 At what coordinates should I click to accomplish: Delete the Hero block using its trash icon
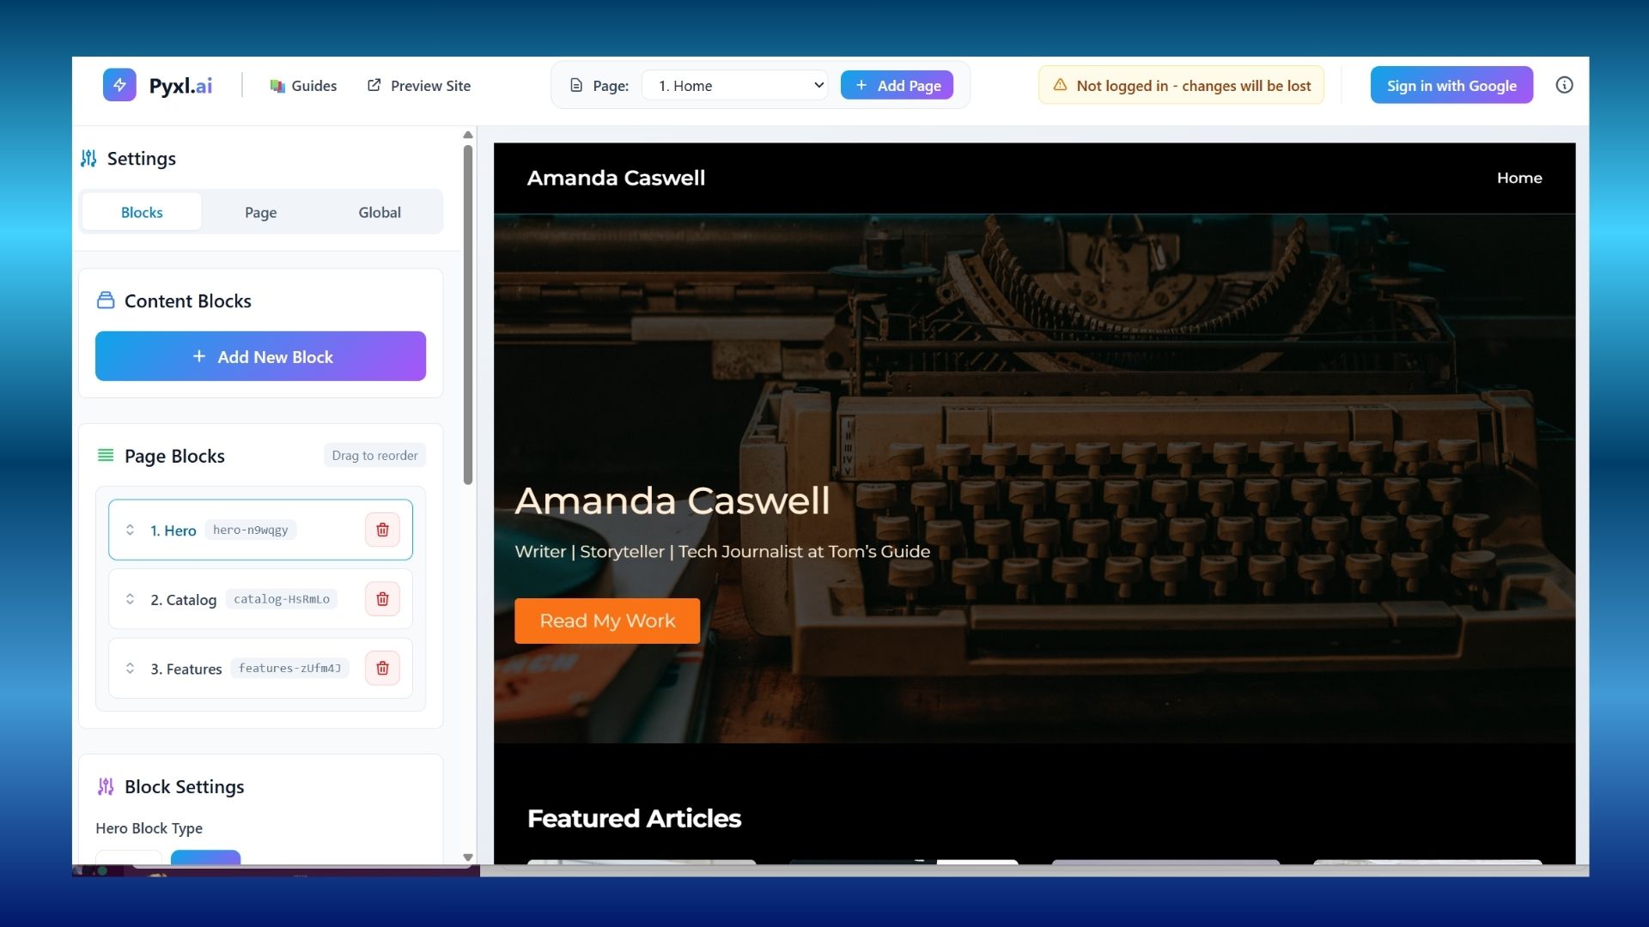point(382,530)
